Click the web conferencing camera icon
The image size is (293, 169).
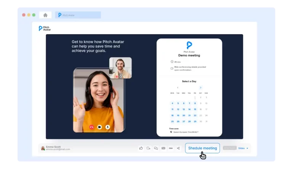172,68
